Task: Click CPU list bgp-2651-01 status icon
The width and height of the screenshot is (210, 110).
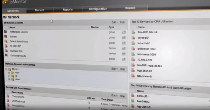Action: pyautogui.click(x=133, y=70)
